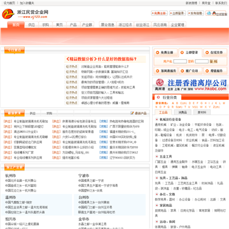229x229 pixels.
Task: Open the 求购 navigation tab
Action: pos(45,25)
